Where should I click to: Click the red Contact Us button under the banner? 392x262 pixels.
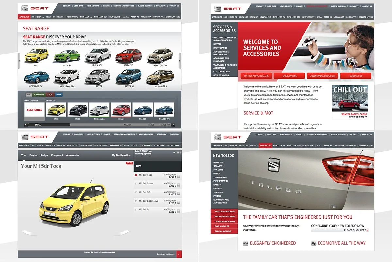tap(356, 76)
